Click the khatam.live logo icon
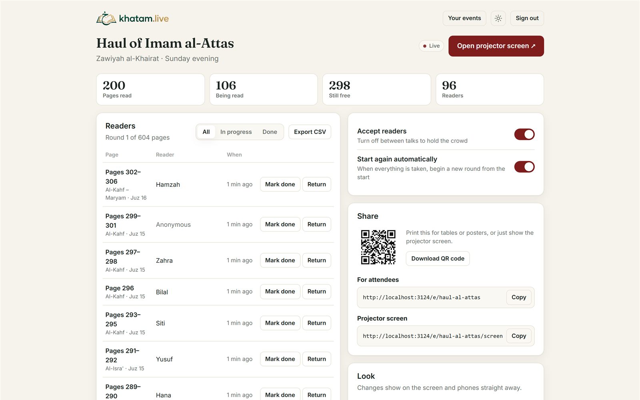This screenshot has height=400, width=640. (x=106, y=18)
